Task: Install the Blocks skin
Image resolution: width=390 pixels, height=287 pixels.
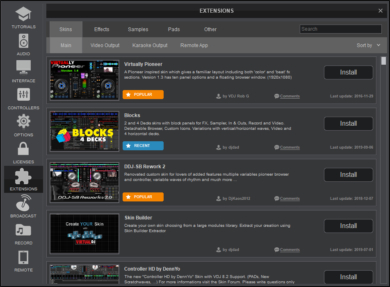Action: (348, 124)
